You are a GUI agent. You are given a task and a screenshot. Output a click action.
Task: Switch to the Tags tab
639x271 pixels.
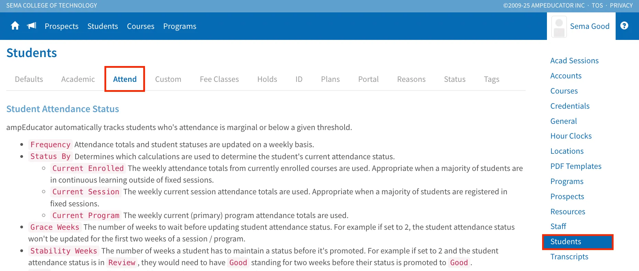click(491, 79)
